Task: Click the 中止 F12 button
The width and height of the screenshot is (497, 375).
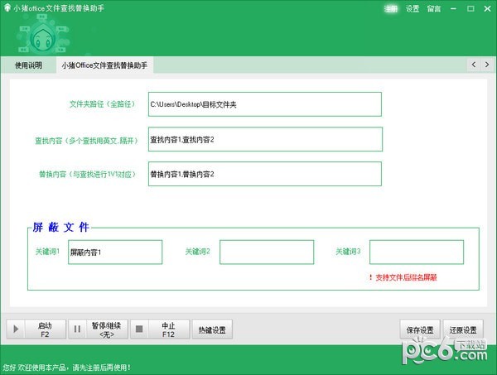Action: (160, 329)
